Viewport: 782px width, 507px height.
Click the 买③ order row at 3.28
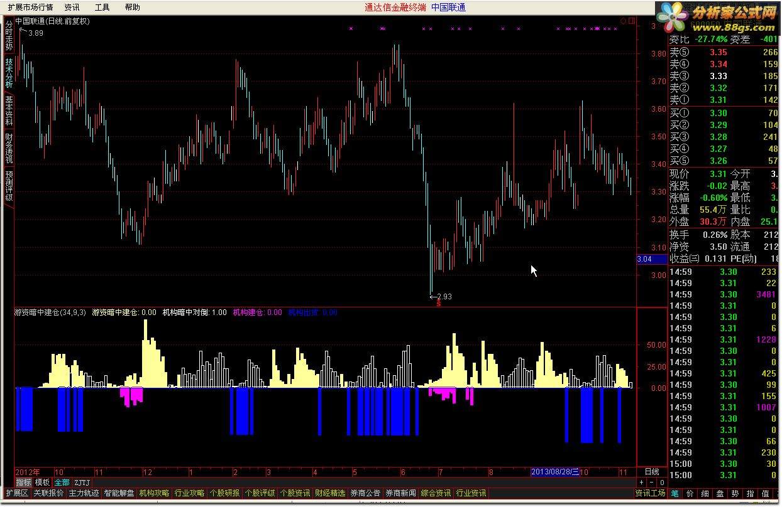pyautogui.click(x=724, y=137)
